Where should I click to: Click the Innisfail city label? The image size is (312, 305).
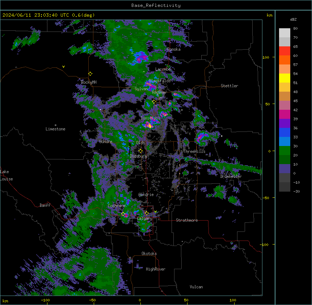click(x=150, y=118)
